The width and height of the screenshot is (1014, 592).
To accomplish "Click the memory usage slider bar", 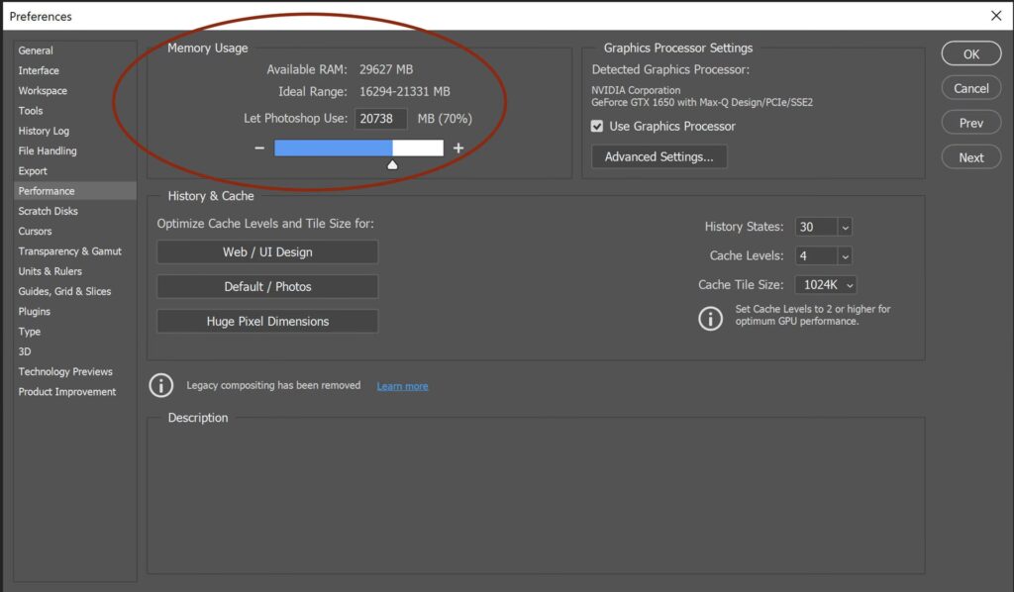I will click(x=357, y=148).
